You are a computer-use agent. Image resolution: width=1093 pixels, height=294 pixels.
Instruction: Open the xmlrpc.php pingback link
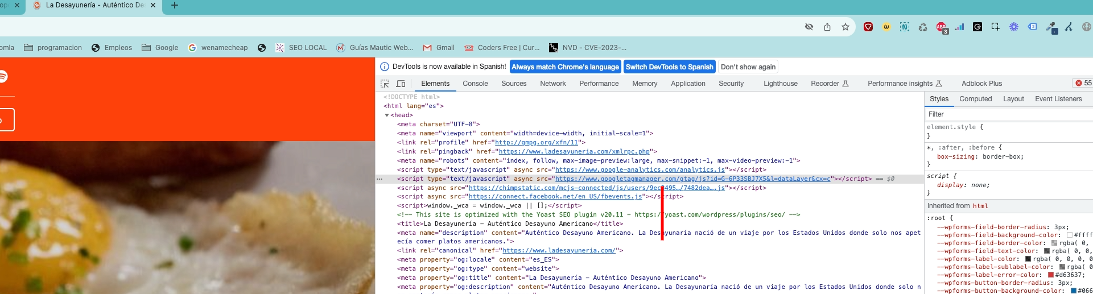[x=574, y=152]
